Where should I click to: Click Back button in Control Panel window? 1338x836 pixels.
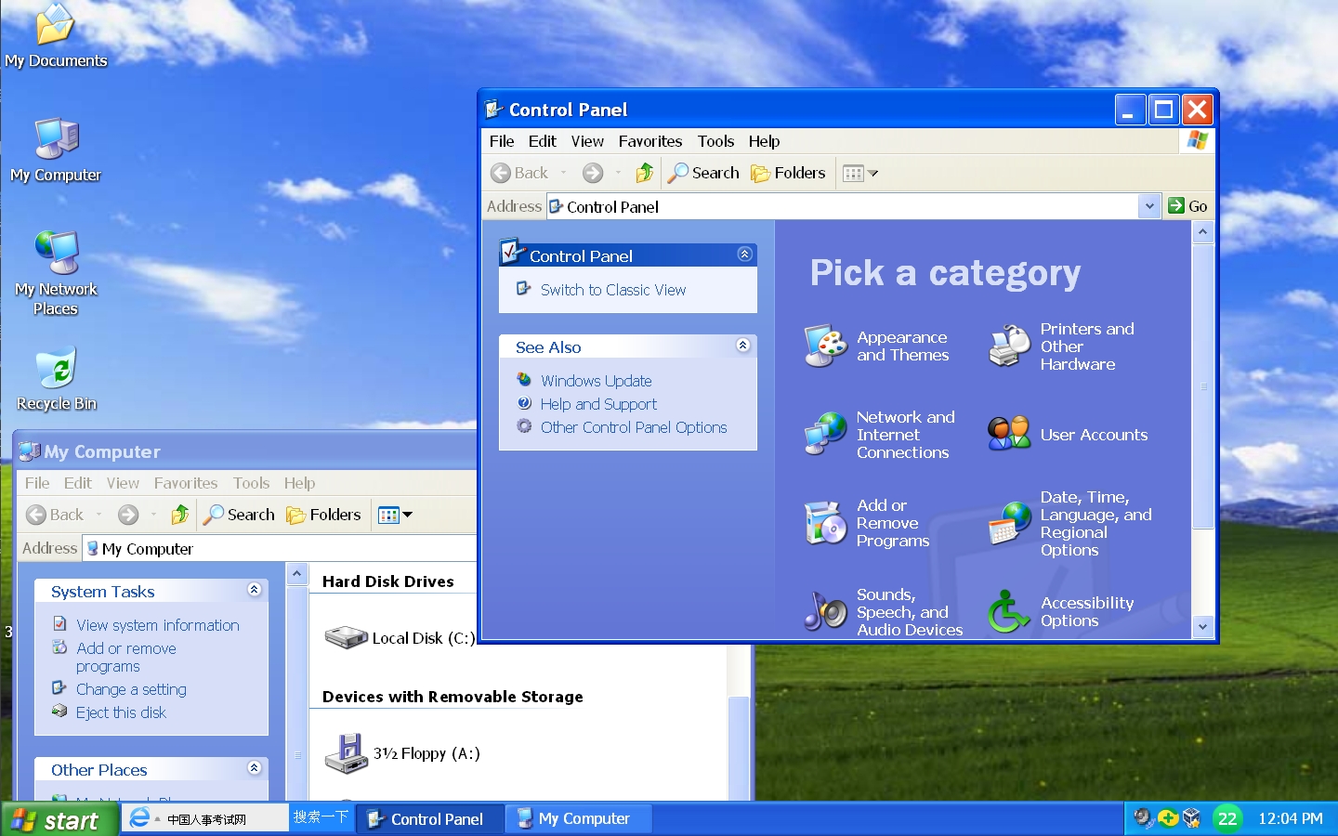coord(519,173)
